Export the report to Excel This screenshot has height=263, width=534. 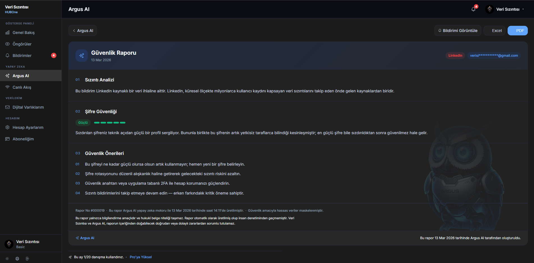[x=494, y=31]
